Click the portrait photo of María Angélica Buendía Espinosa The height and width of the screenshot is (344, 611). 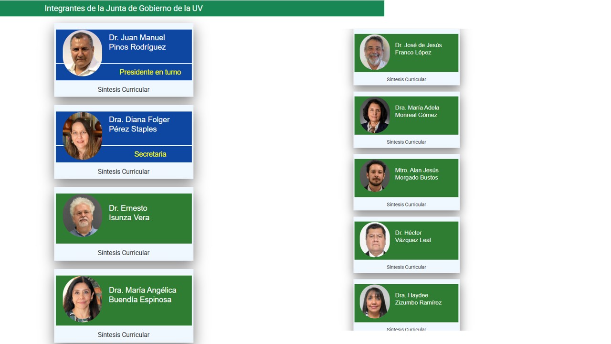pos(82,299)
